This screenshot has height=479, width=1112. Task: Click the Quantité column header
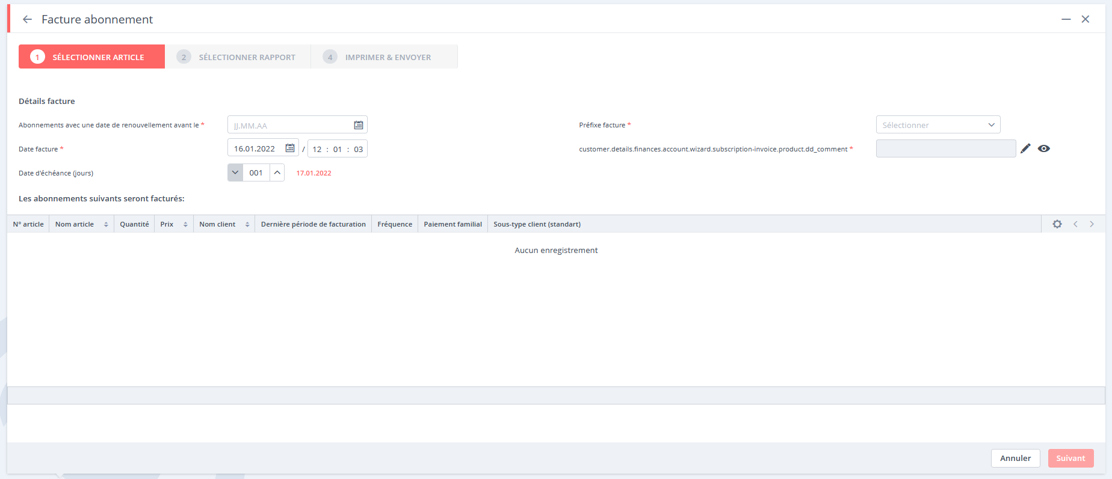[x=134, y=224]
